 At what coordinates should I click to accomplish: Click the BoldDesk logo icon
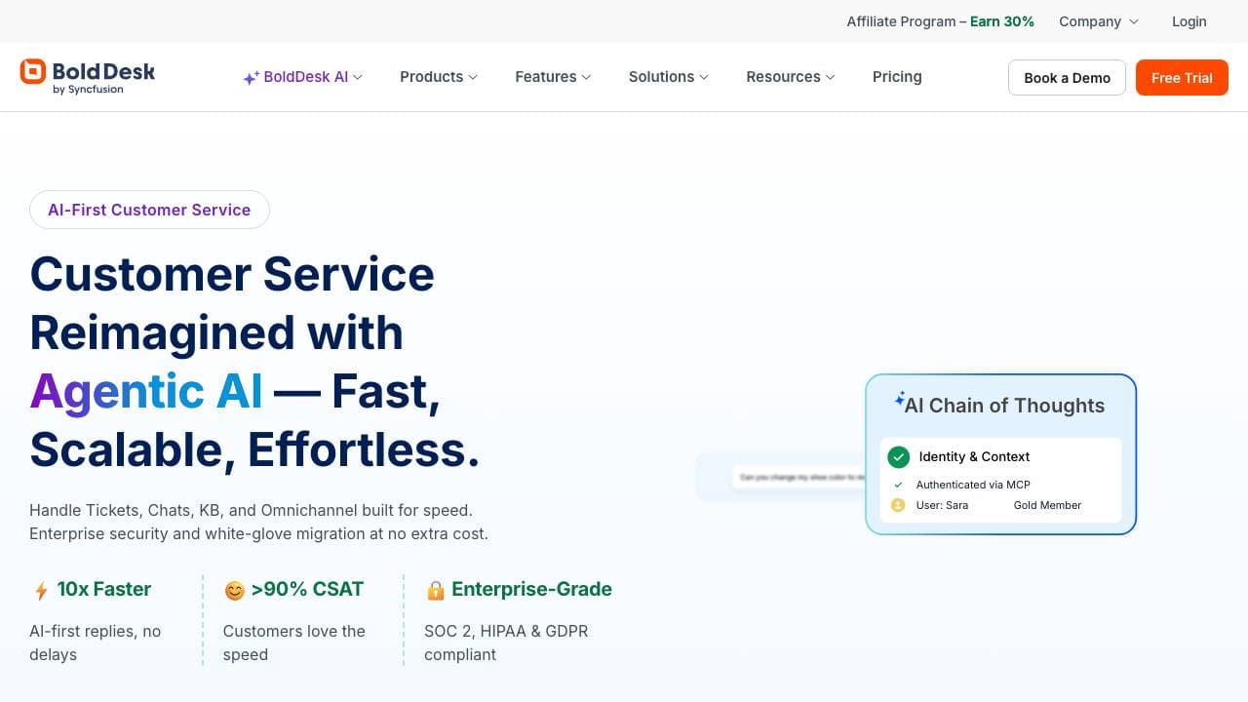click(31, 70)
